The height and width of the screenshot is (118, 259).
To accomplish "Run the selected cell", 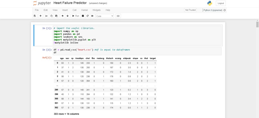I will point(76,16).
